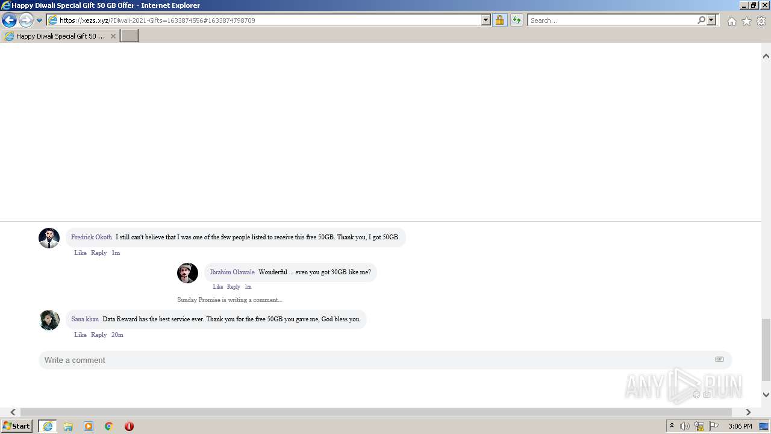Click Fredrick Okoth's profile picture
771x434 pixels.
(49, 238)
